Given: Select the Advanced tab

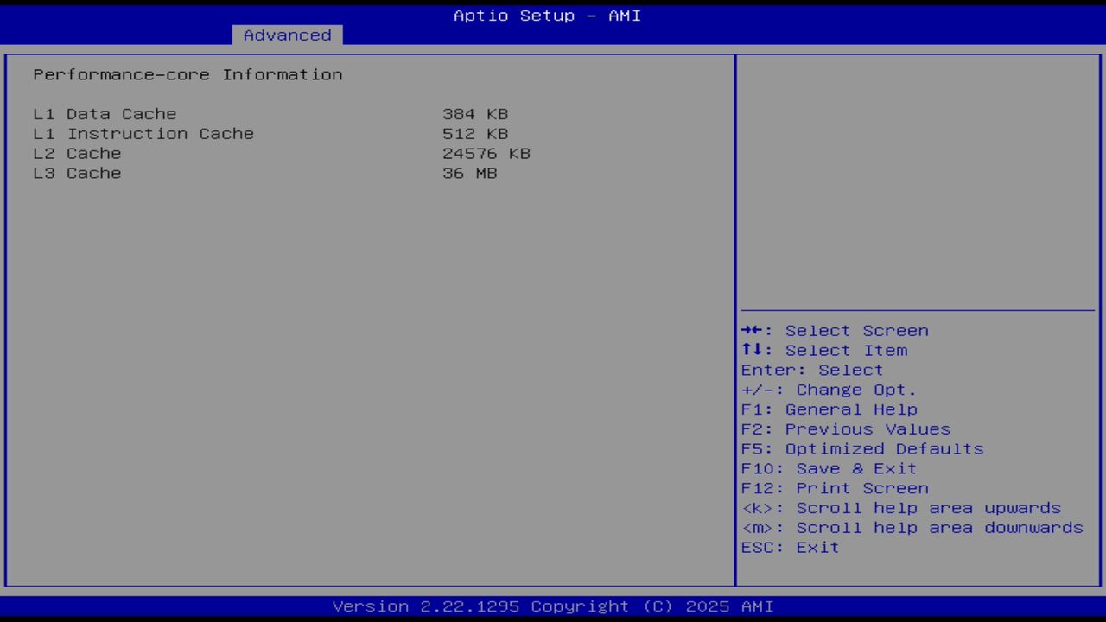Looking at the screenshot, I should (286, 35).
